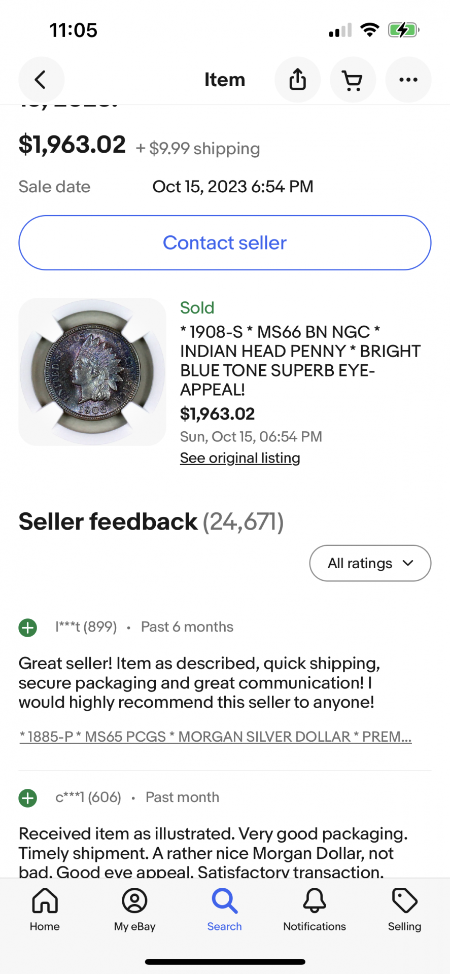Tap the Indian Head Penny coin thumbnail
450x974 pixels.
pos(92,372)
